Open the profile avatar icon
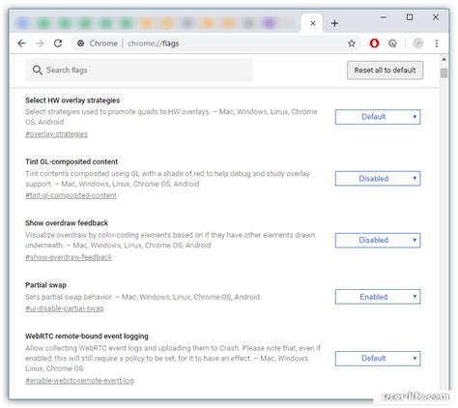The height and width of the screenshot is (408, 458). pyautogui.click(x=418, y=44)
